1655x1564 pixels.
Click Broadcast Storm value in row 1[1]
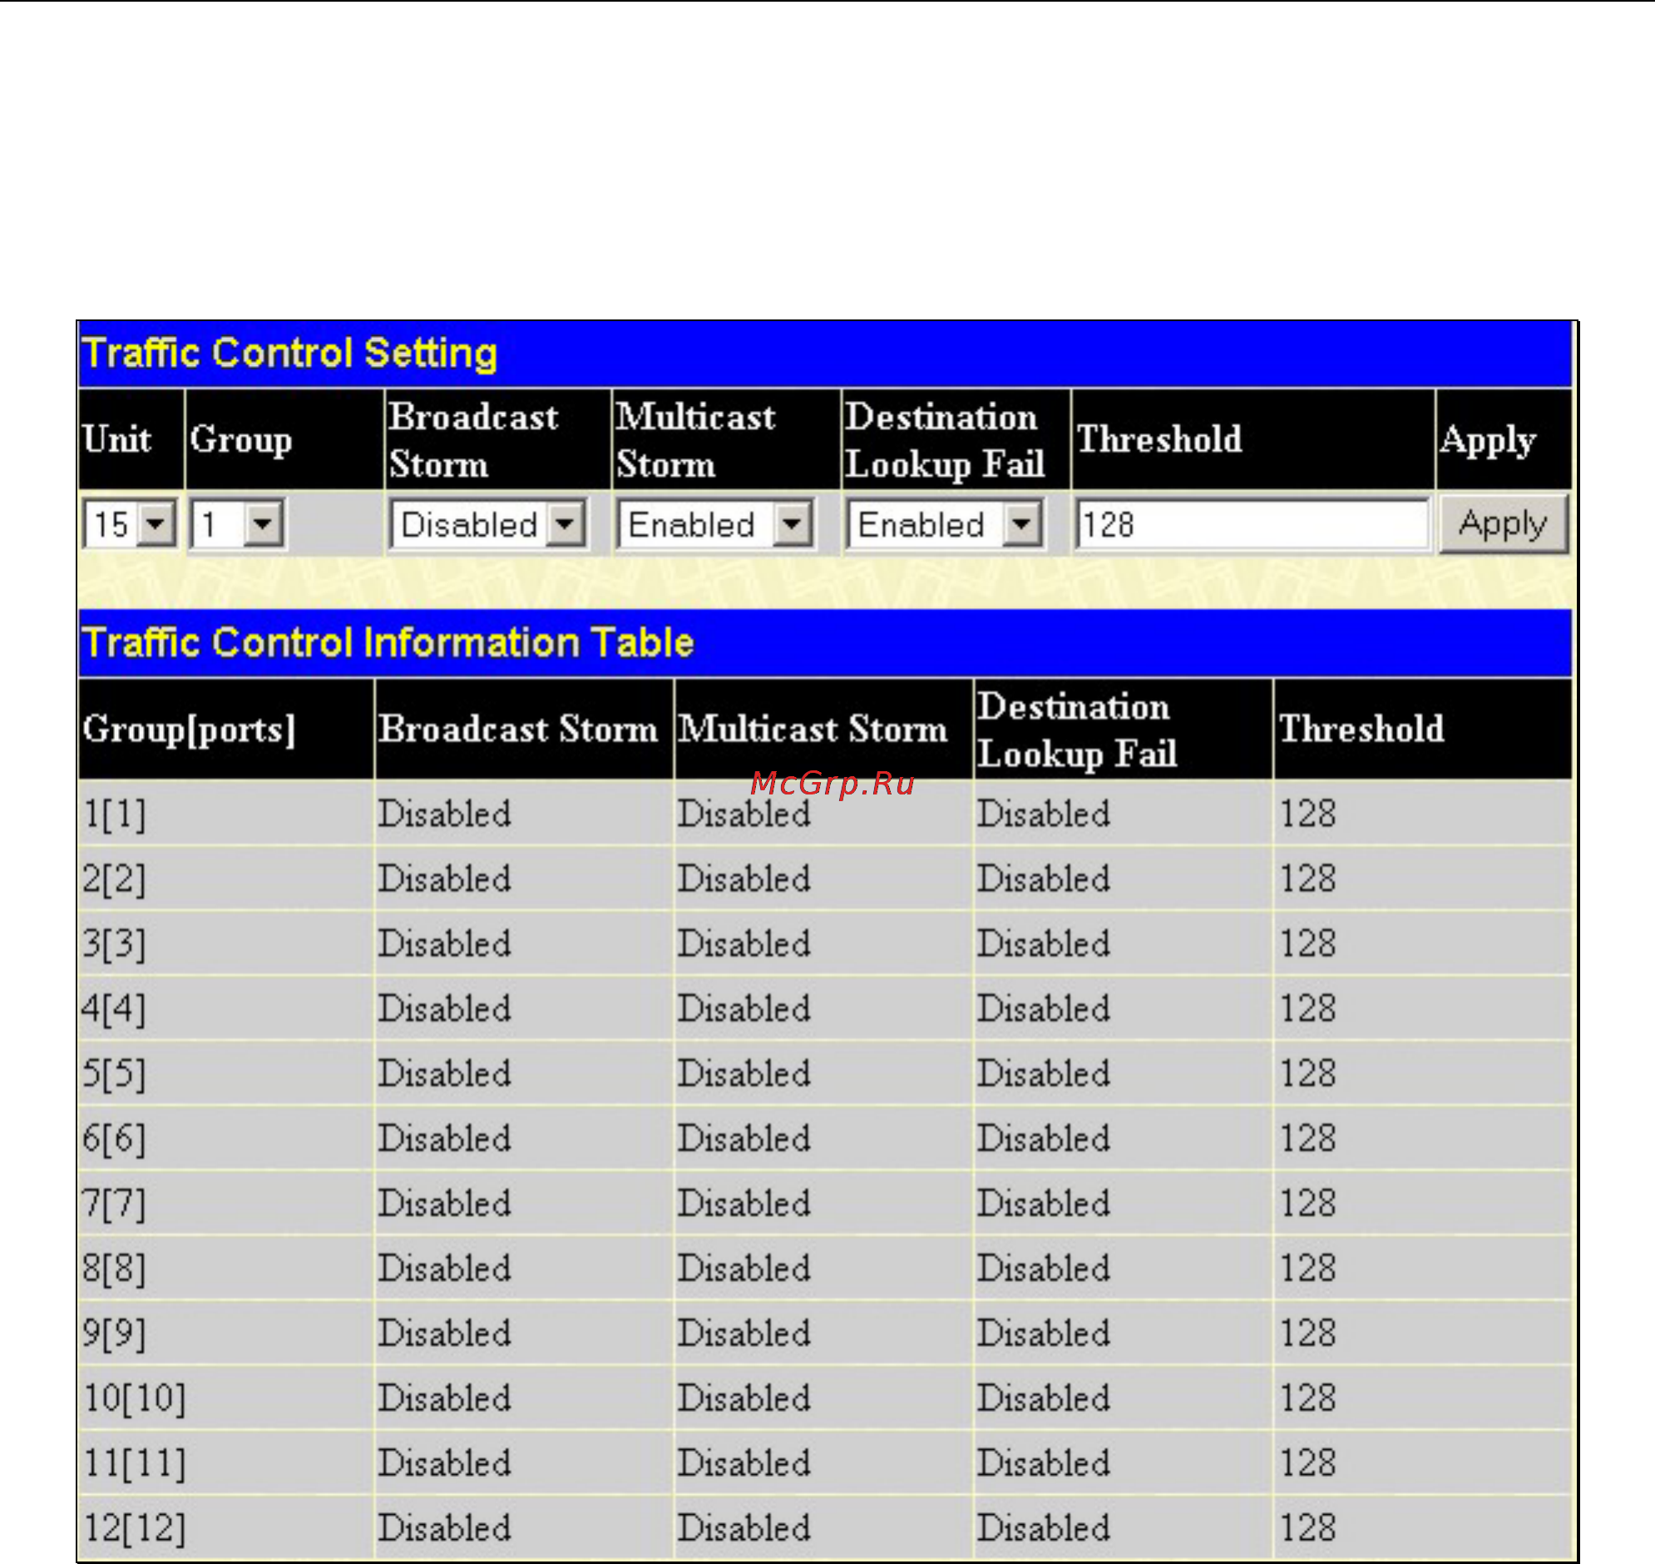tap(444, 813)
